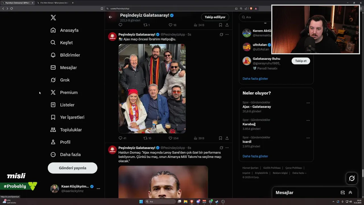Bookmark page via address bar icon
364x205 pixels.
pyautogui.click(x=102, y=9)
